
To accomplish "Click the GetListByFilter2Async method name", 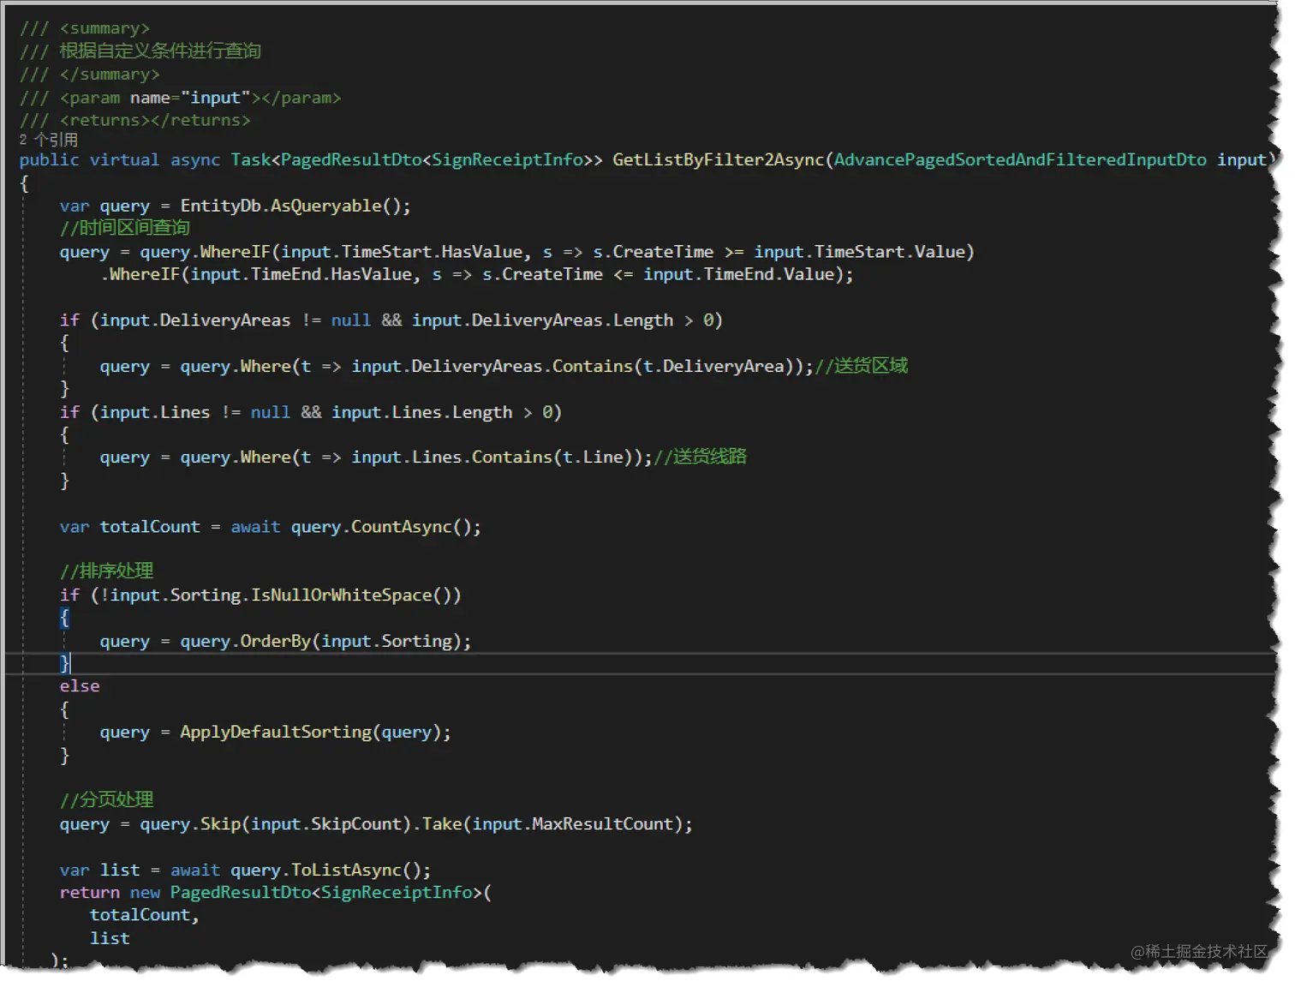I will tap(718, 160).
